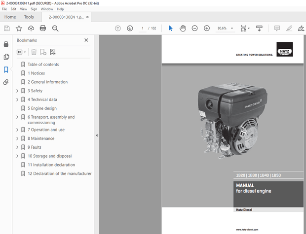Expand the 10 Storage and disposal bookmark

(17, 156)
